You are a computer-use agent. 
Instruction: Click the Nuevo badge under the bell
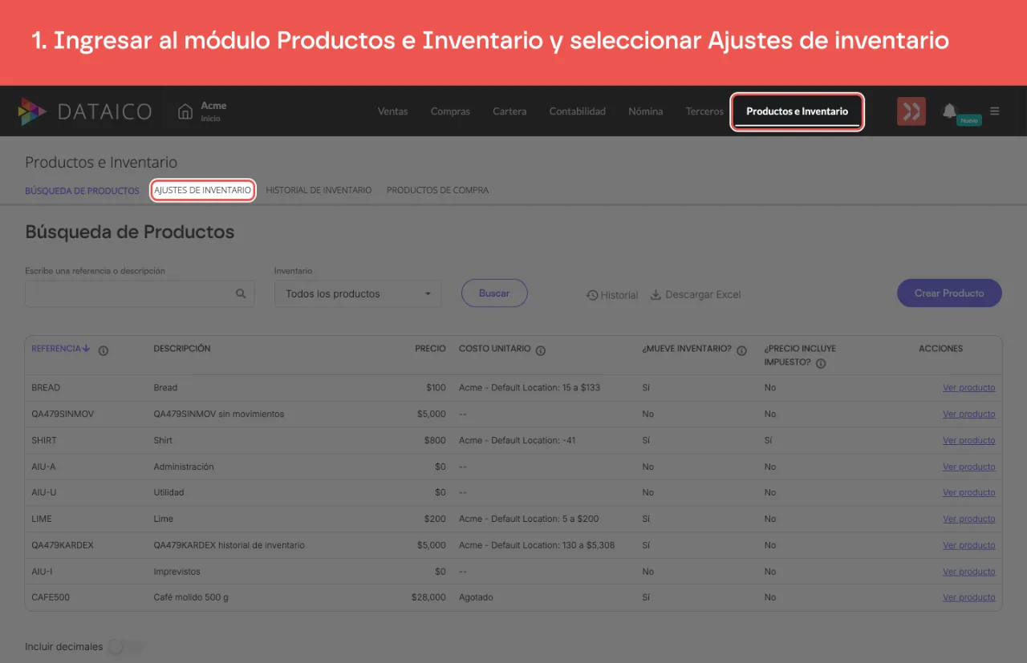(969, 120)
